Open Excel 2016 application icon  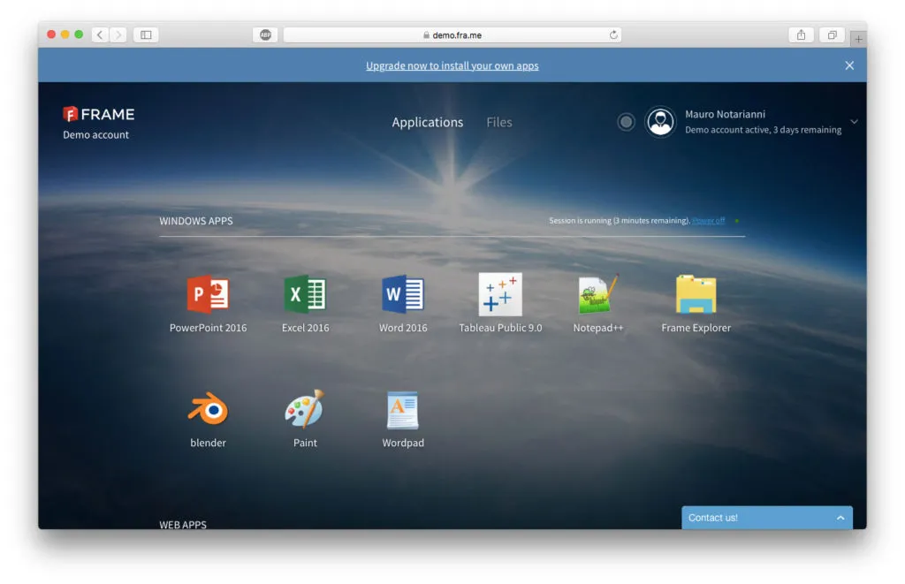click(305, 294)
